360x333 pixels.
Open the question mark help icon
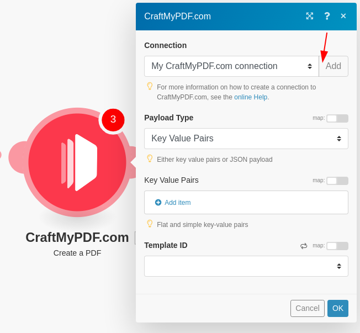pyautogui.click(x=327, y=16)
